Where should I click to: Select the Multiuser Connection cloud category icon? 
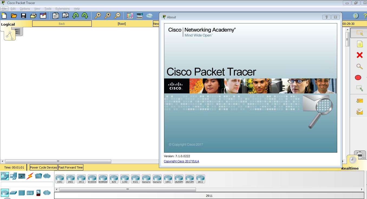coord(47,176)
